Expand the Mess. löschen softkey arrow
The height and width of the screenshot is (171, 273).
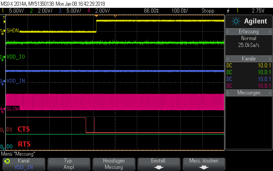204,168
